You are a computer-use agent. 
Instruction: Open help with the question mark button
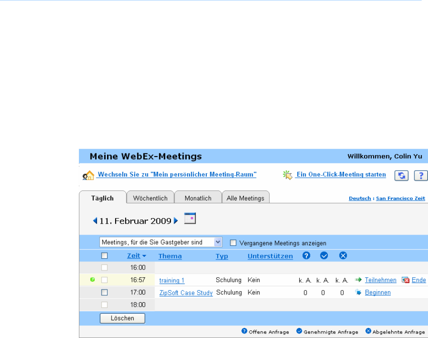pyautogui.click(x=421, y=176)
